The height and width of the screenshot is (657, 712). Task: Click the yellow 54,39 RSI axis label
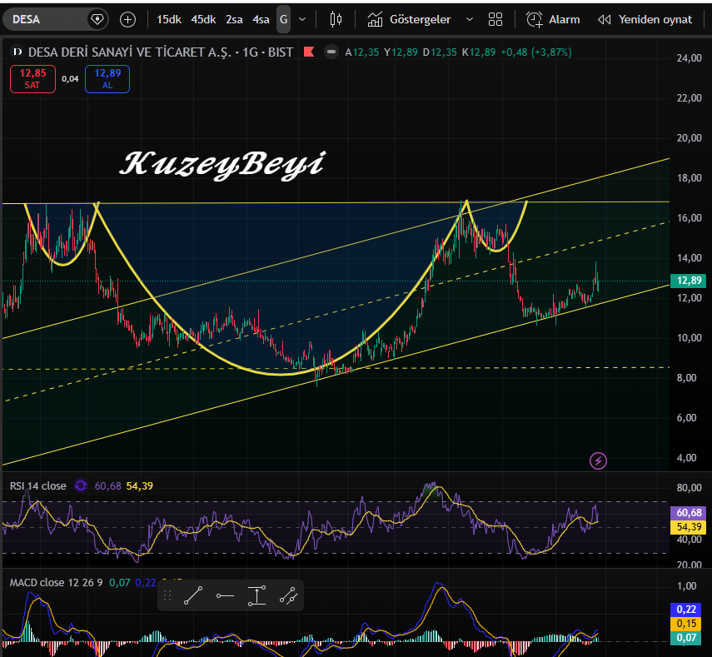tap(689, 527)
